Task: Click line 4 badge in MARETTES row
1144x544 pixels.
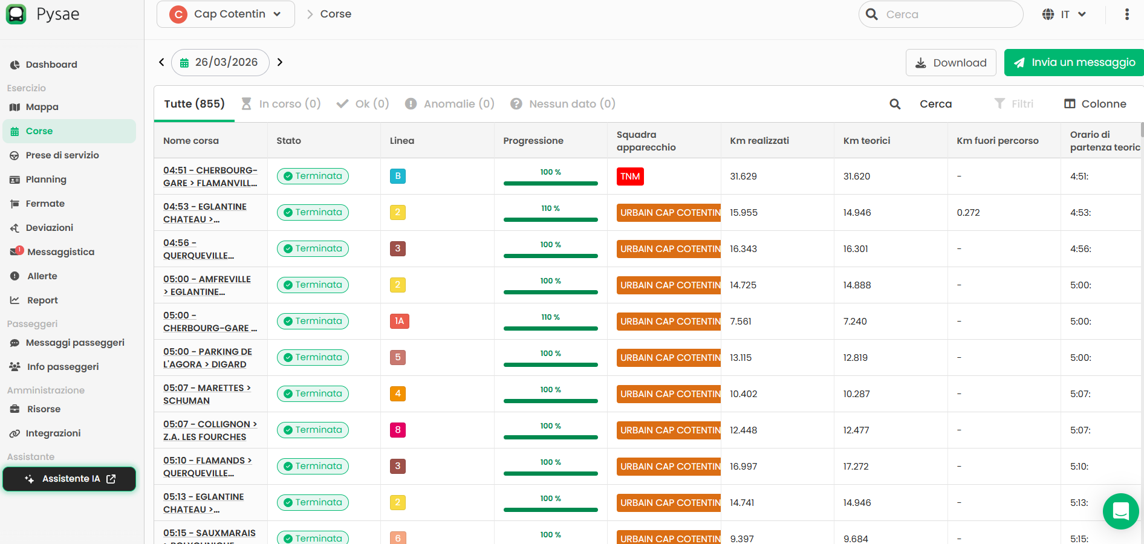Action: (x=398, y=393)
